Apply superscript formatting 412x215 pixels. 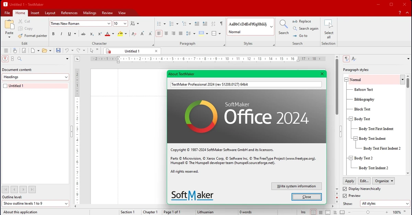tap(100, 34)
